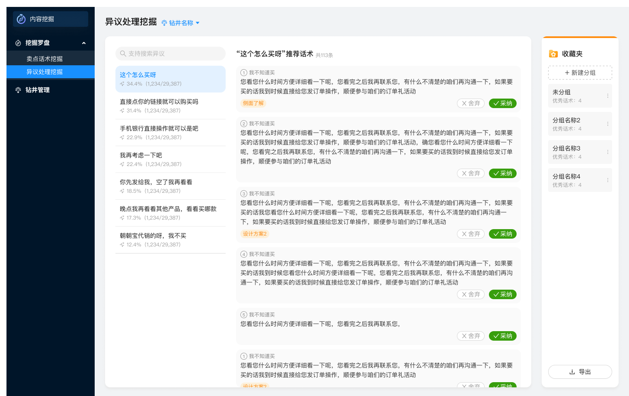This screenshot has height=396, width=629.
Task: Click the orange 收藏夹 folder icon
Action: click(555, 54)
